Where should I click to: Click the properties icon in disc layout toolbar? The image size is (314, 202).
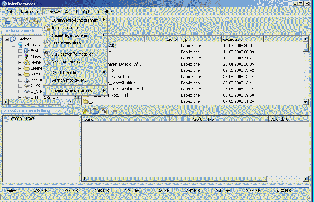pyautogui.click(x=103, y=110)
